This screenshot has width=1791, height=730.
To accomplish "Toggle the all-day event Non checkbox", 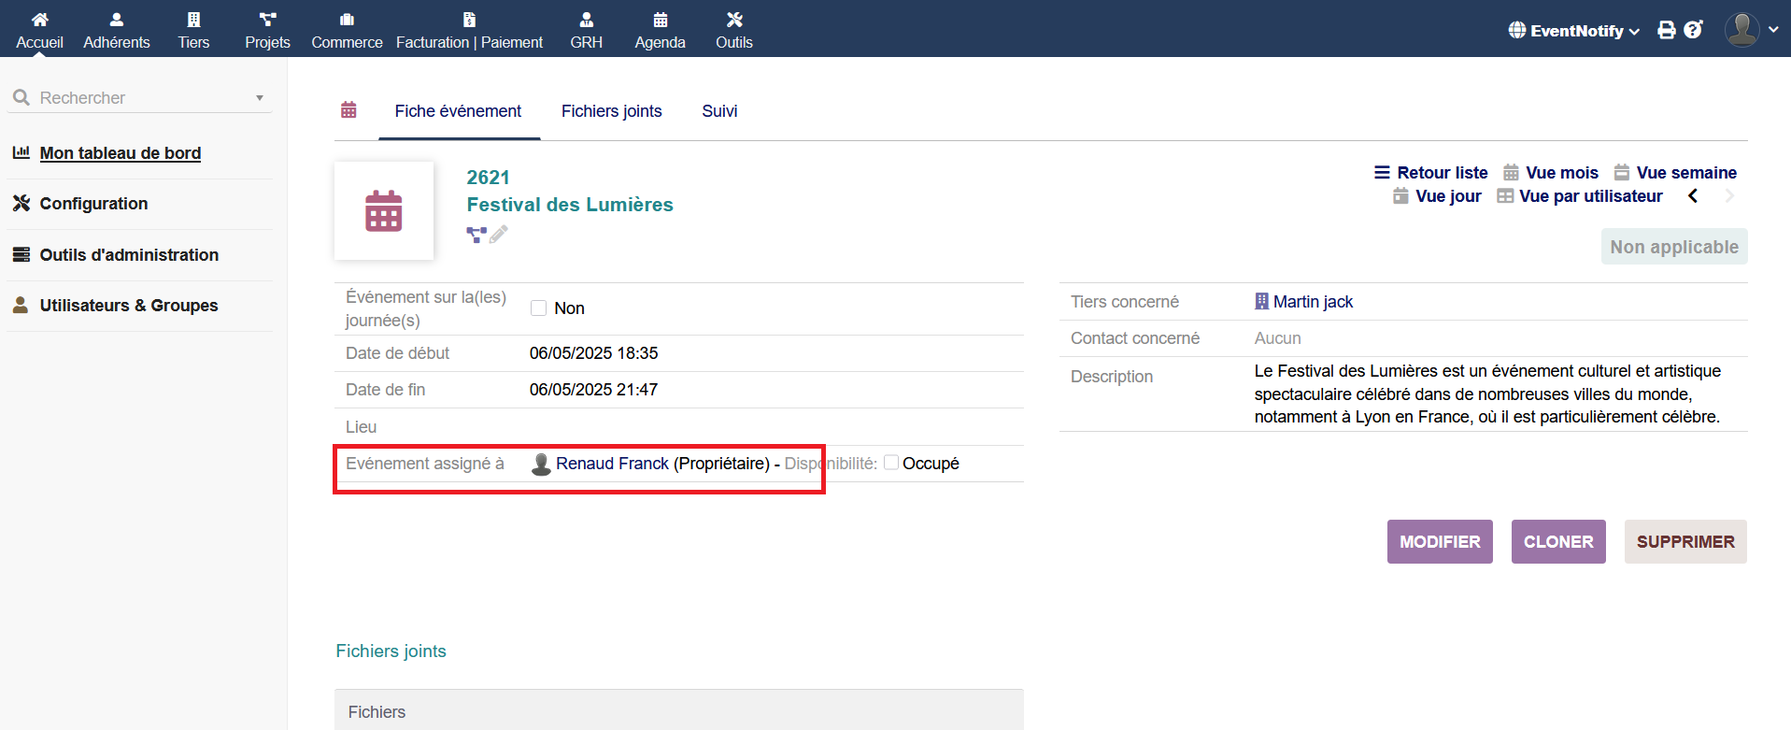I will point(538,308).
